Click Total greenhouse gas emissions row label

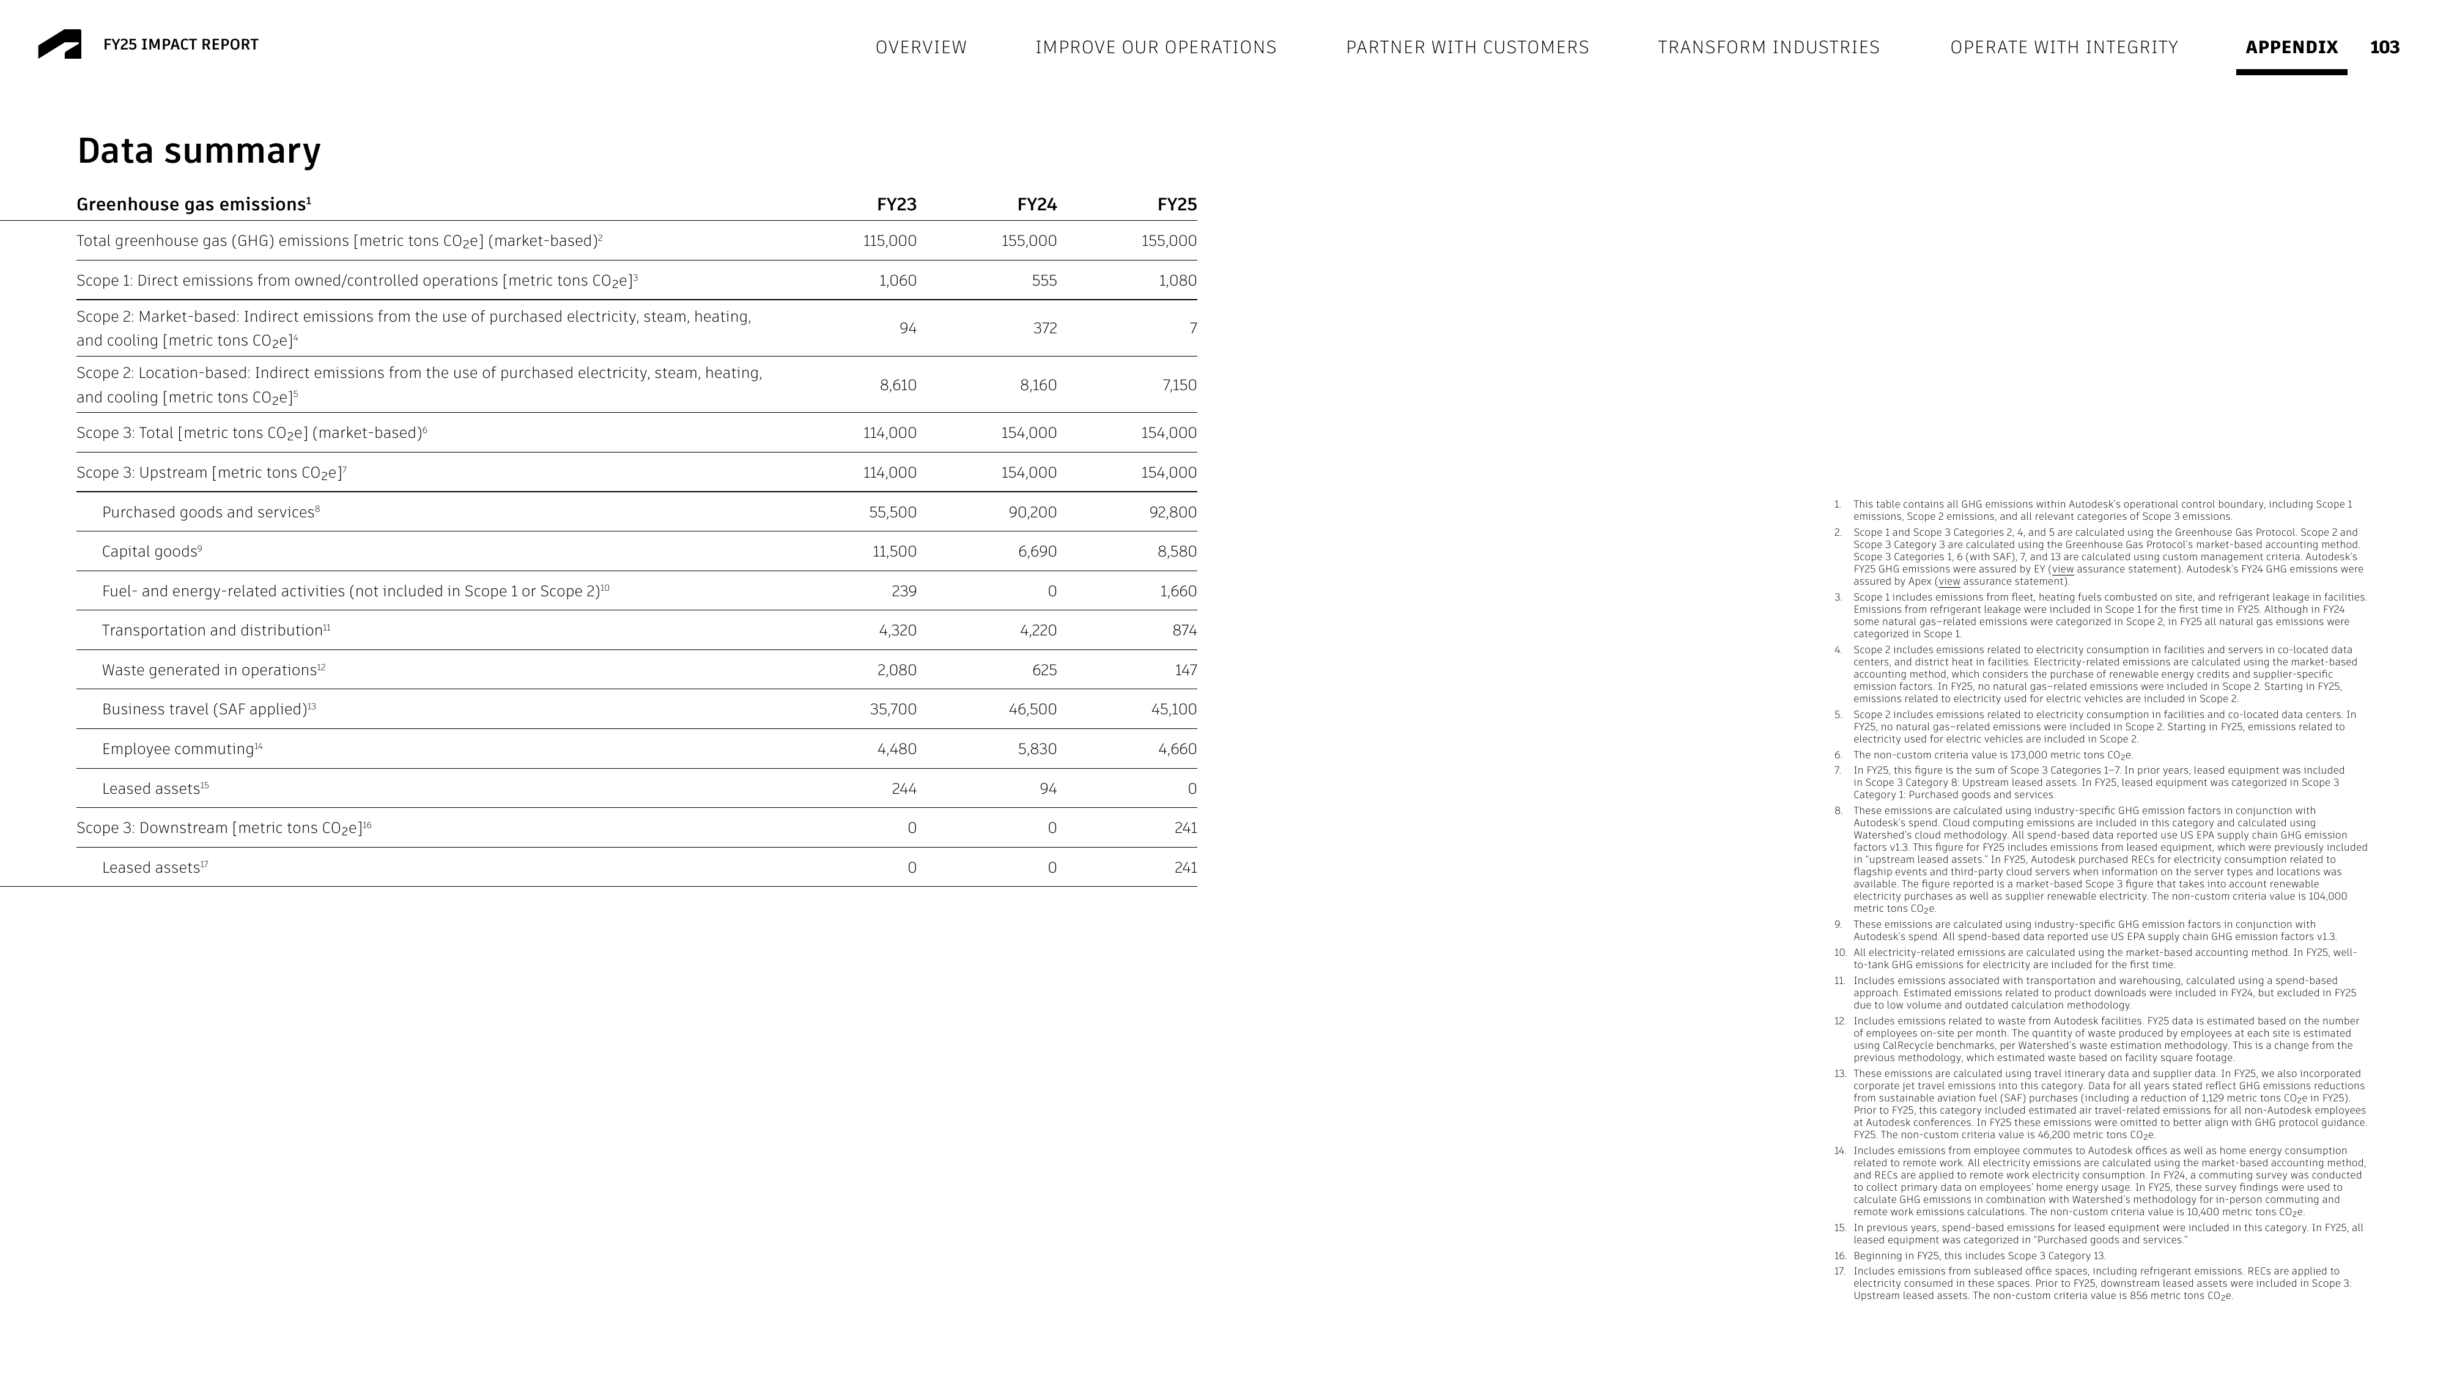point(339,241)
